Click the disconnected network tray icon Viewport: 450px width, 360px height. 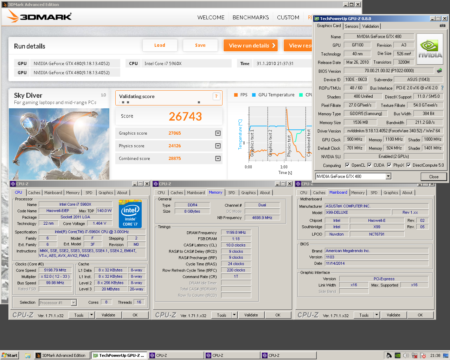click(414, 355)
